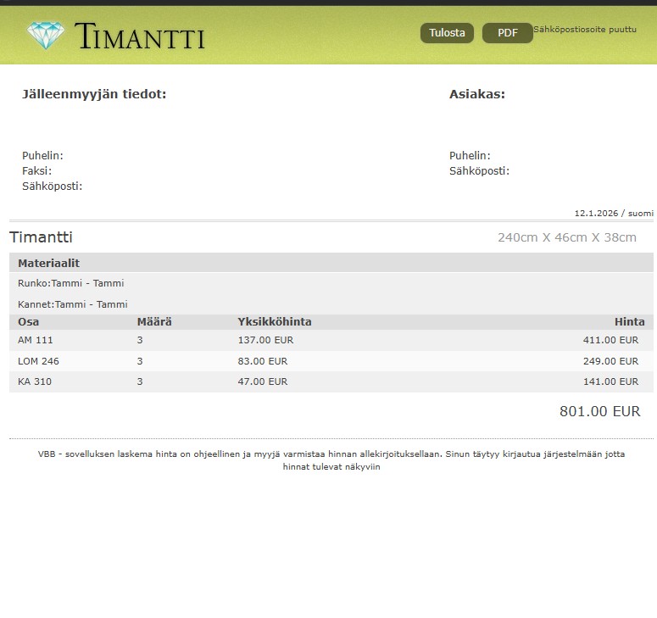Click the 'Kannet:Tammi - Tammi' material line
Image resolution: width=657 pixels, height=618 pixels.
coord(72,304)
